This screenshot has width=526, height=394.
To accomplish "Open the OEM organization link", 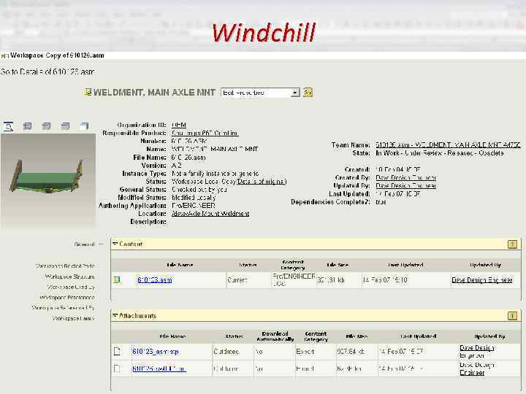I will click(179, 125).
